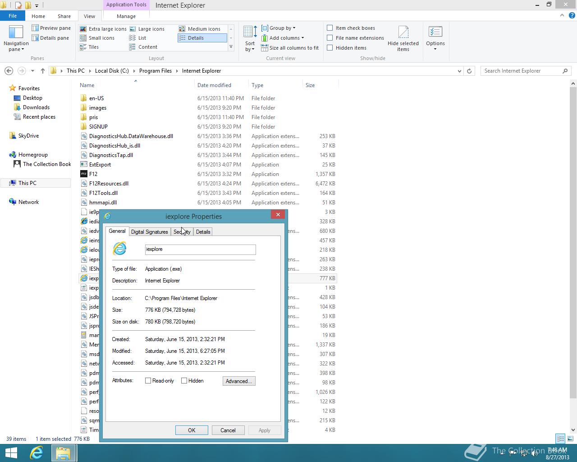Open the folder Options button
Viewport: 577px width, 462px height.
[x=435, y=39]
